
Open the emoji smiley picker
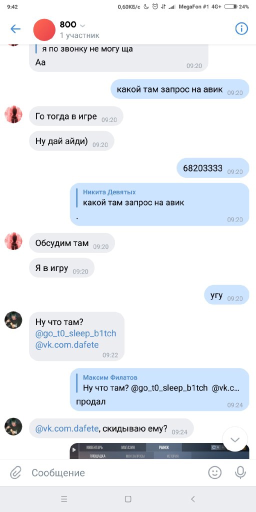[x=215, y=472]
